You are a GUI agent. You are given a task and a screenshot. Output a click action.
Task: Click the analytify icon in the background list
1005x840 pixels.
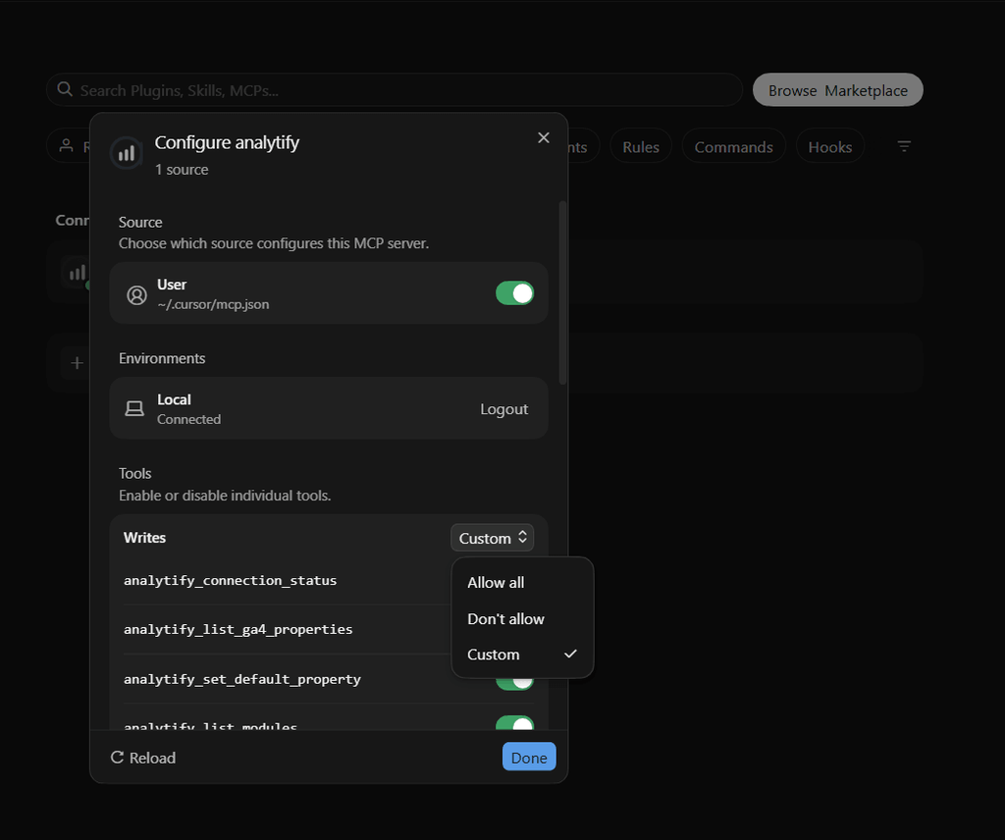pos(77,273)
